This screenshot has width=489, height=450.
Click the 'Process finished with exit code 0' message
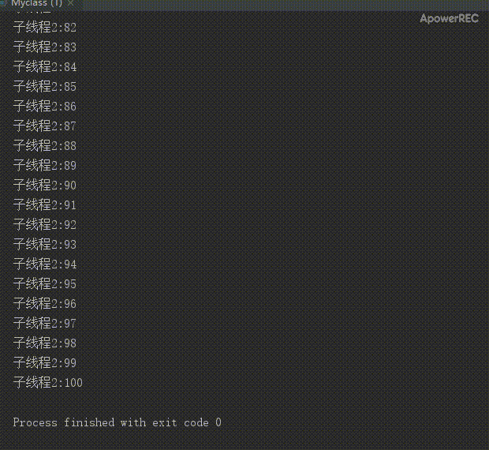(118, 422)
